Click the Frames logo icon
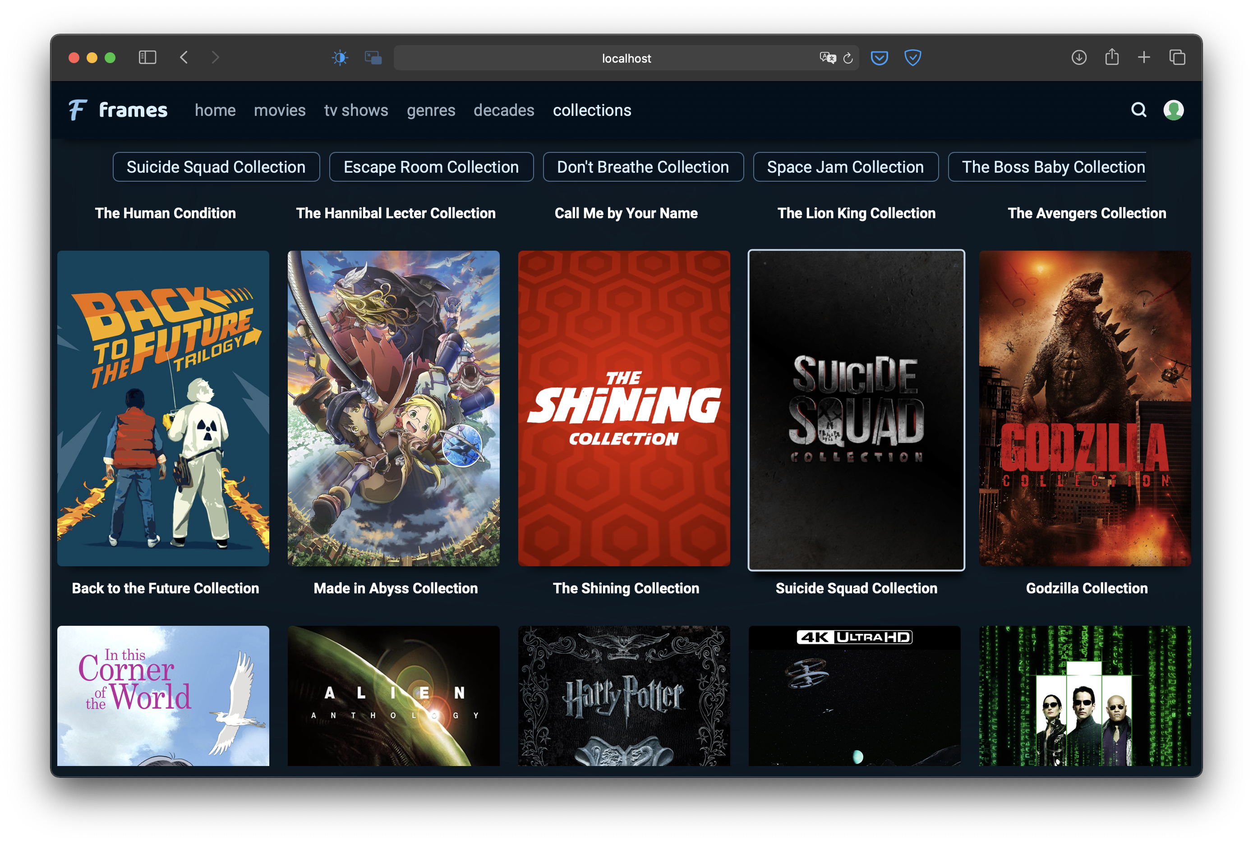Image resolution: width=1253 pixels, height=844 pixels. tap(78, 110)
